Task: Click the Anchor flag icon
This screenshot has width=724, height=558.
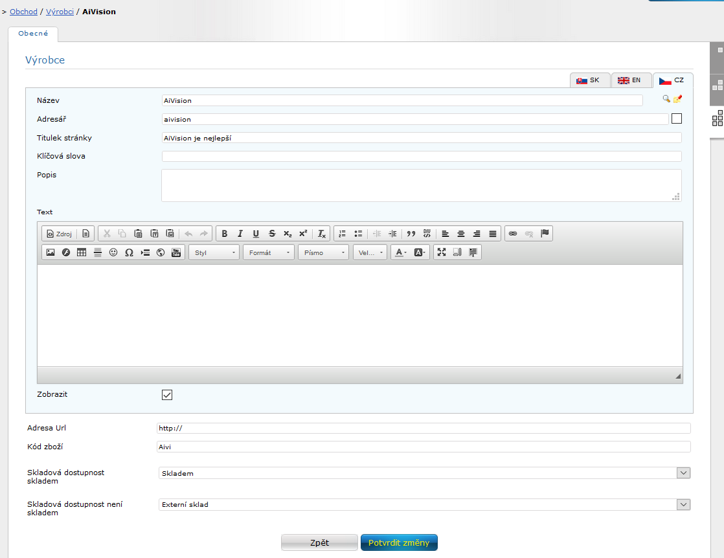Action: (x=545, y=234)
